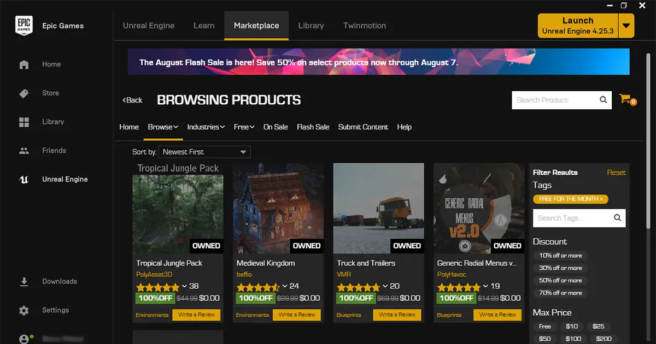Expand the Free menu
The height and width of the screenshot is (344, 656).
pos(244,127)
